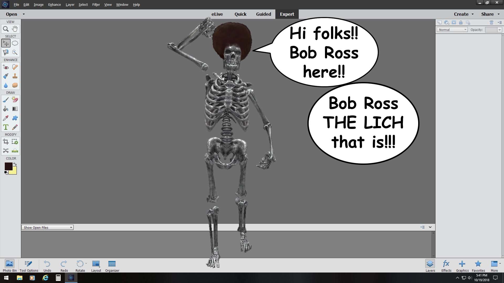Image resolution: width=504 pixels, height=283 pixels.
Task: Expand the Share dropdown arrow
Action: point(498,14)
